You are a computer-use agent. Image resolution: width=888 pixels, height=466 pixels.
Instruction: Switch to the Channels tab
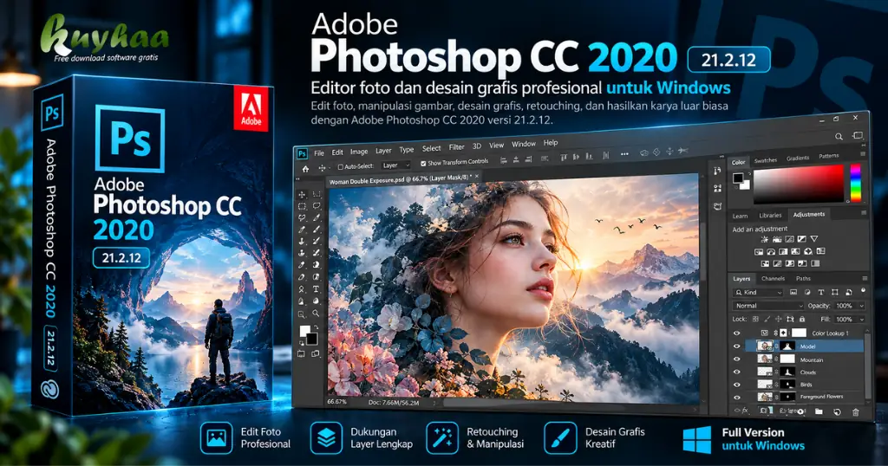773,278
